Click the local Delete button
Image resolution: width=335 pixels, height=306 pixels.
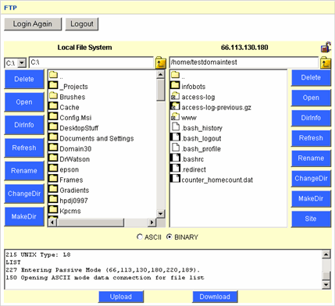click(x=24, y=79)
